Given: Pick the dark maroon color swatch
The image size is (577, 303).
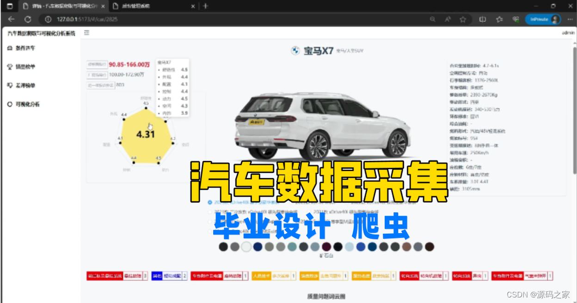Looking at the screenshot, I should [326, 247].
